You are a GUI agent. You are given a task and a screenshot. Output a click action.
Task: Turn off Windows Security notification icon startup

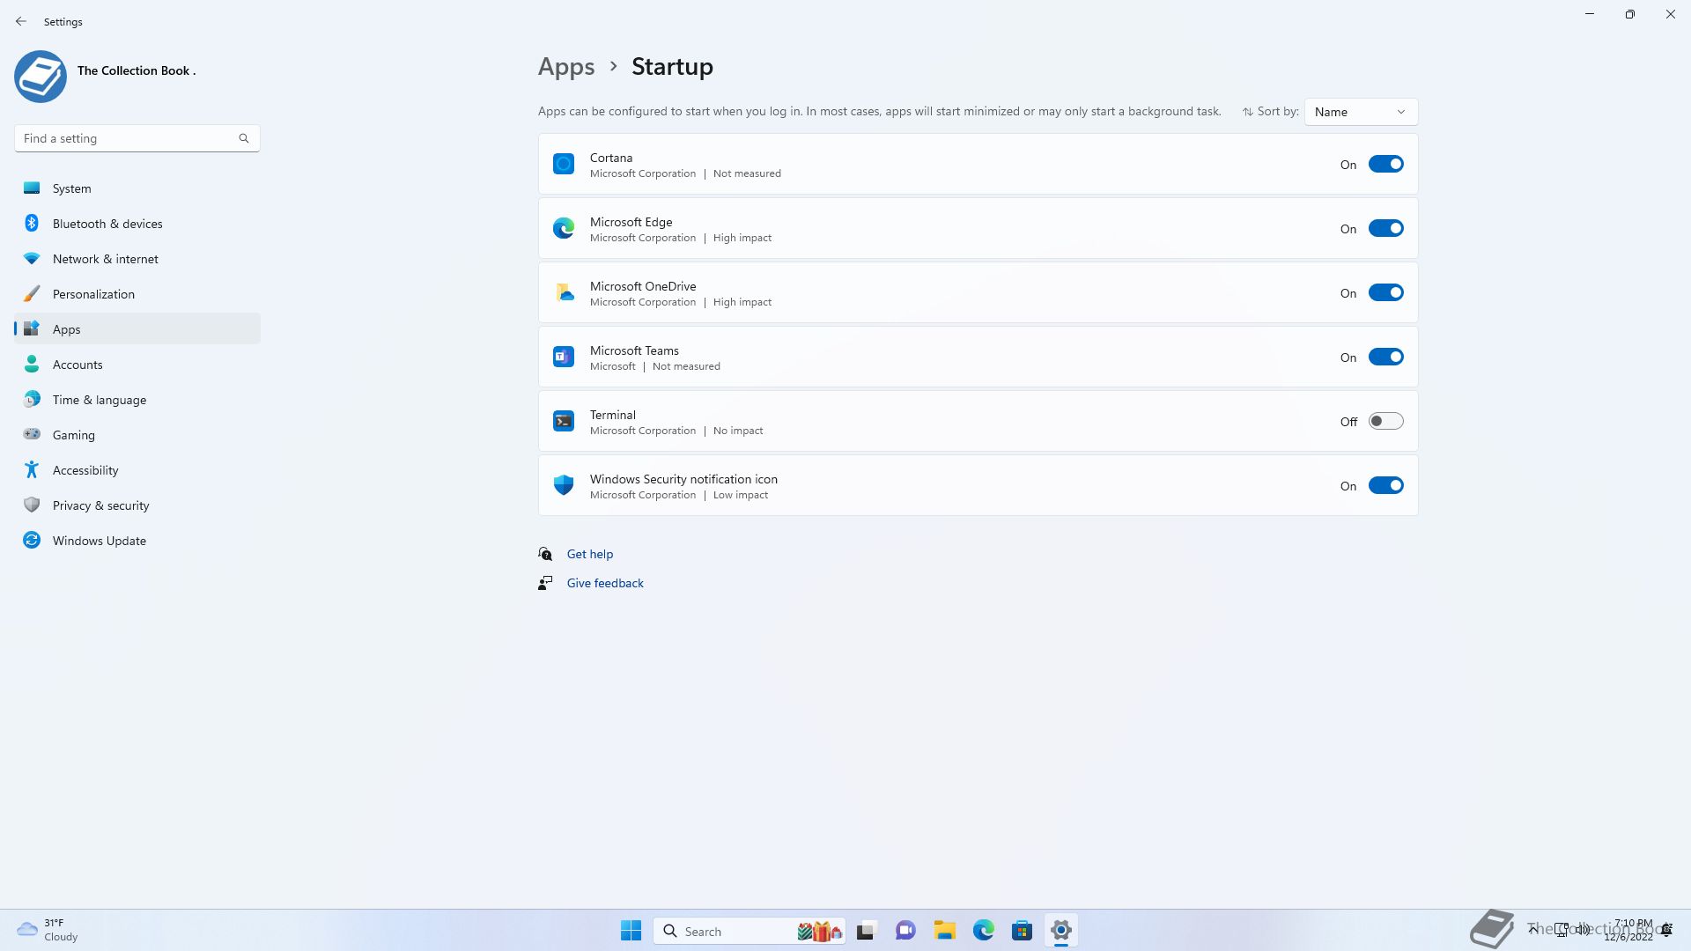point(1385,485)
